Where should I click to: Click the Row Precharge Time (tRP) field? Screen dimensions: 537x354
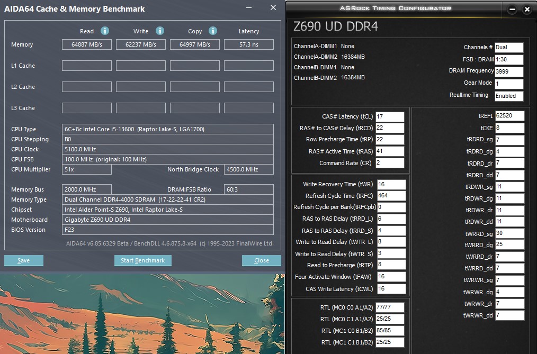[x=390, y=140]
